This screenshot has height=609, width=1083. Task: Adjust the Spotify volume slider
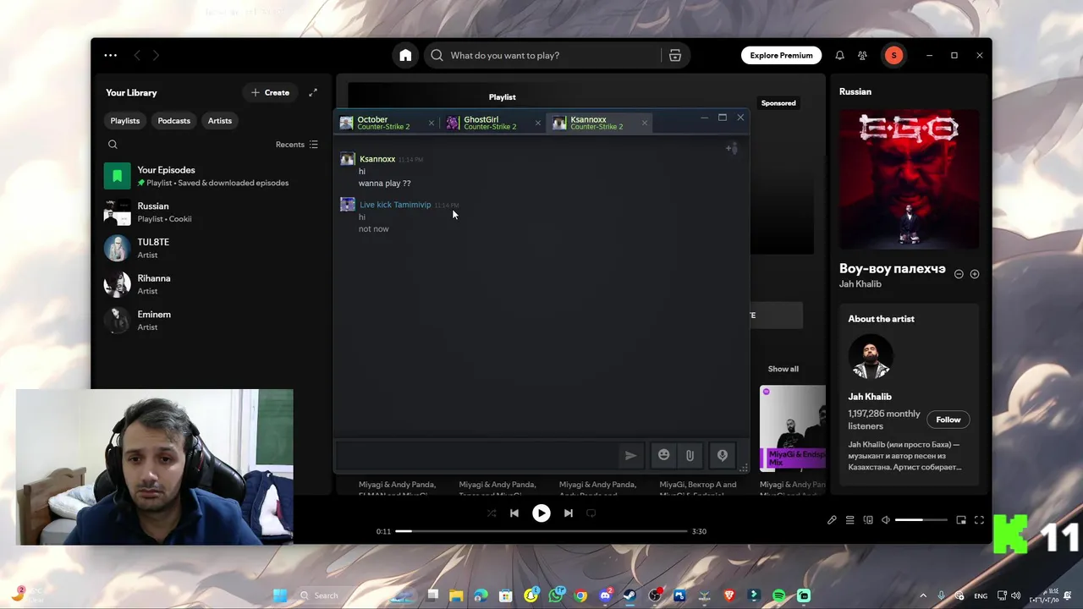(x=921, y=520)
